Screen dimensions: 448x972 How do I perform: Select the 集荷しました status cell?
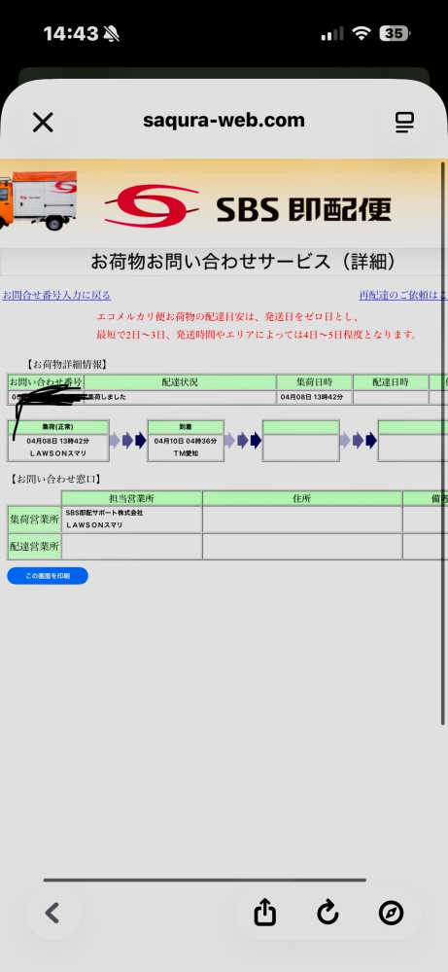180,397
